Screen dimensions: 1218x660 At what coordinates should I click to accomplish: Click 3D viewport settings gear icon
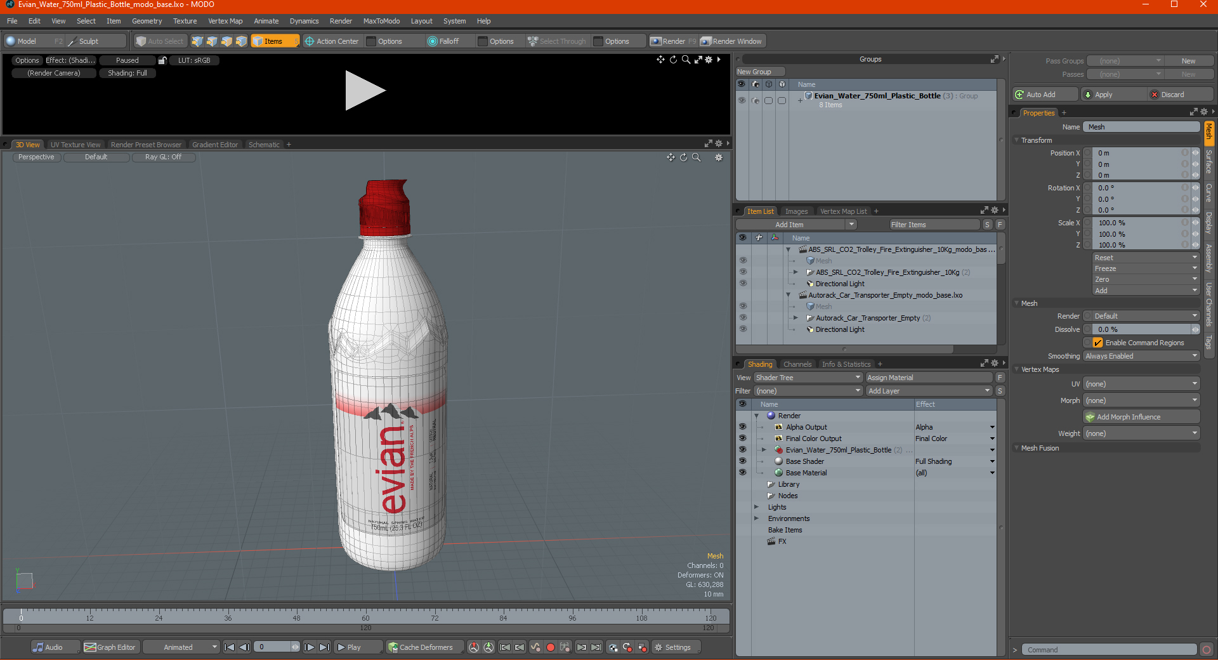(x=719, y=157)
